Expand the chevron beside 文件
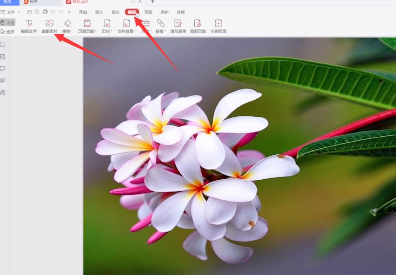The width and height of the screenshot is (396, 275). point(19,12)
